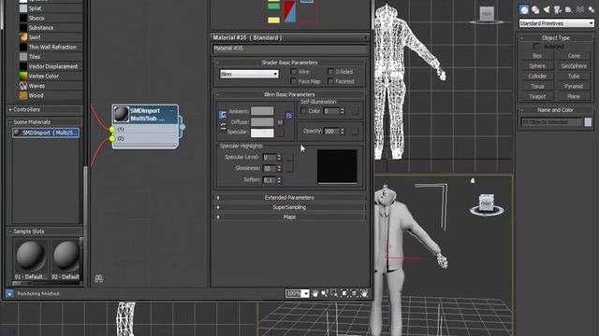Screen dimensions: 599x336
Task: Click the Specular map button
Action: 281,133
